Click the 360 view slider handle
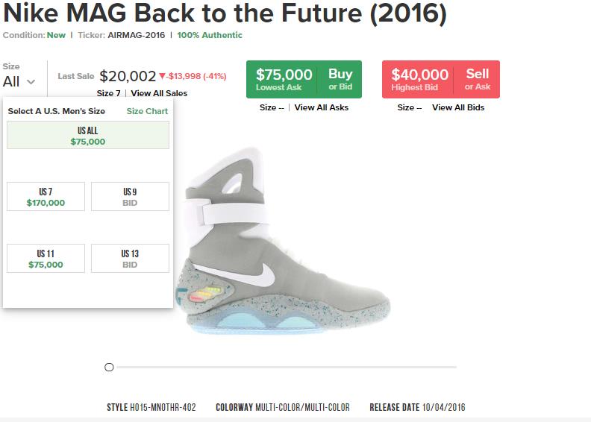 (110, 367)
